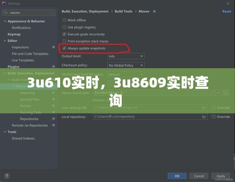Select Keymap in the settings tree
Screen dimensions: 235x182
[x=14, y=34]
